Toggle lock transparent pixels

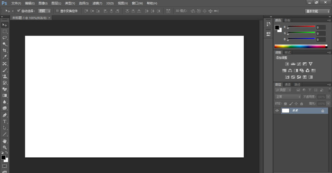[286, 103]
